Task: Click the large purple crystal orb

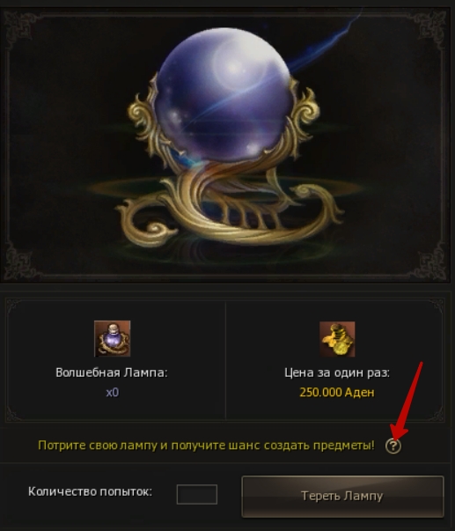Action: [224, 95]
